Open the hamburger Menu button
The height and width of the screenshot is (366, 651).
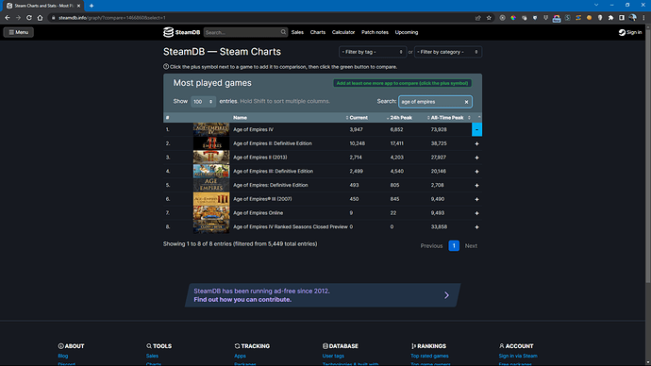tap(19, 32)
